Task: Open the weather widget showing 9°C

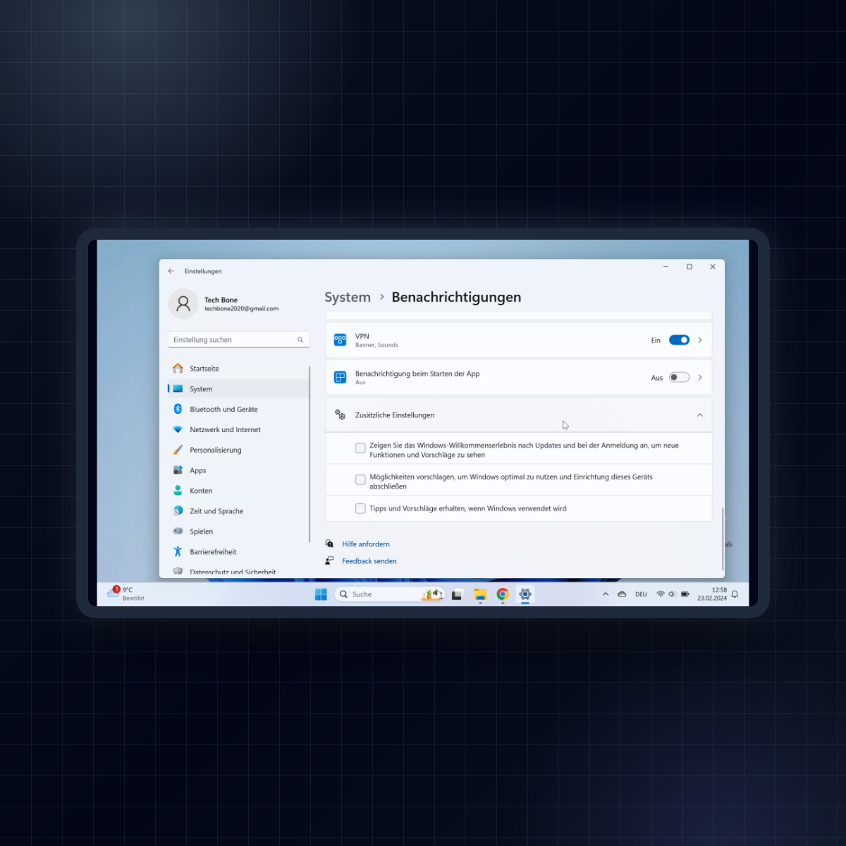Action: [x=126, y=594]
